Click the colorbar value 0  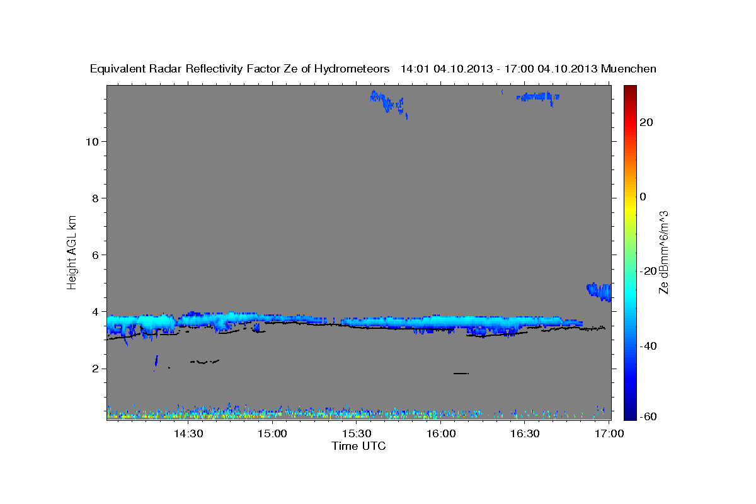coord(643,197)
